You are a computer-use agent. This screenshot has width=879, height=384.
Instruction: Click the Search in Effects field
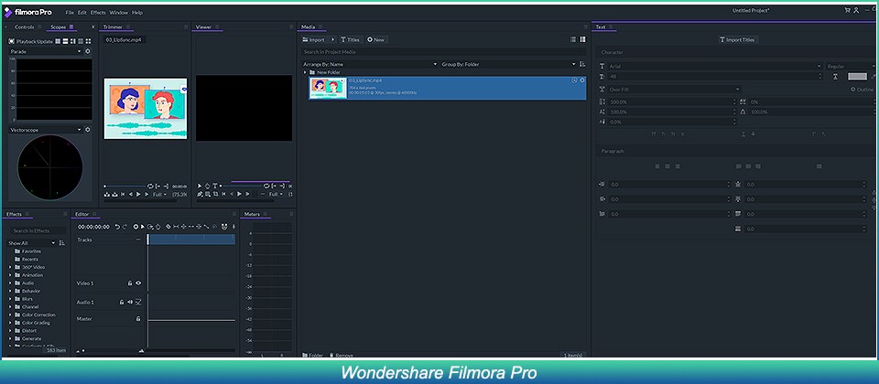click(38, 230)
